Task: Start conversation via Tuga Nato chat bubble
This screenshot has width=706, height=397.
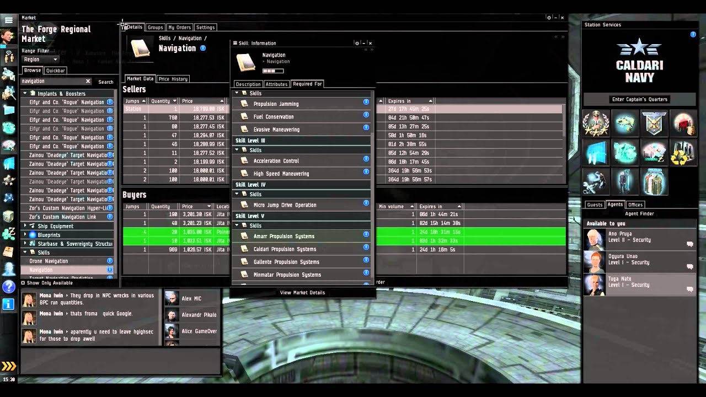Action: [689, 289]
